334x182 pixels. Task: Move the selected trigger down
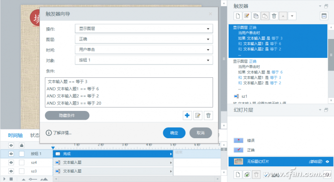[x=292, y=16]
